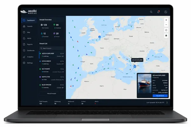Click the Last Updated timestamp text

(x=155, y=103)
